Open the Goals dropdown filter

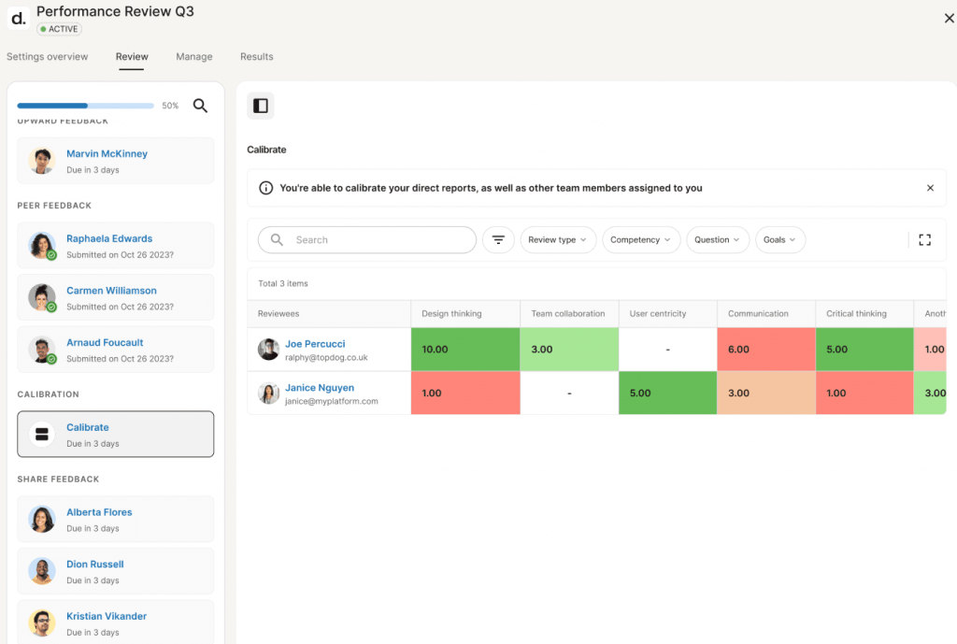pyautogui.click(x=780, y=240)
